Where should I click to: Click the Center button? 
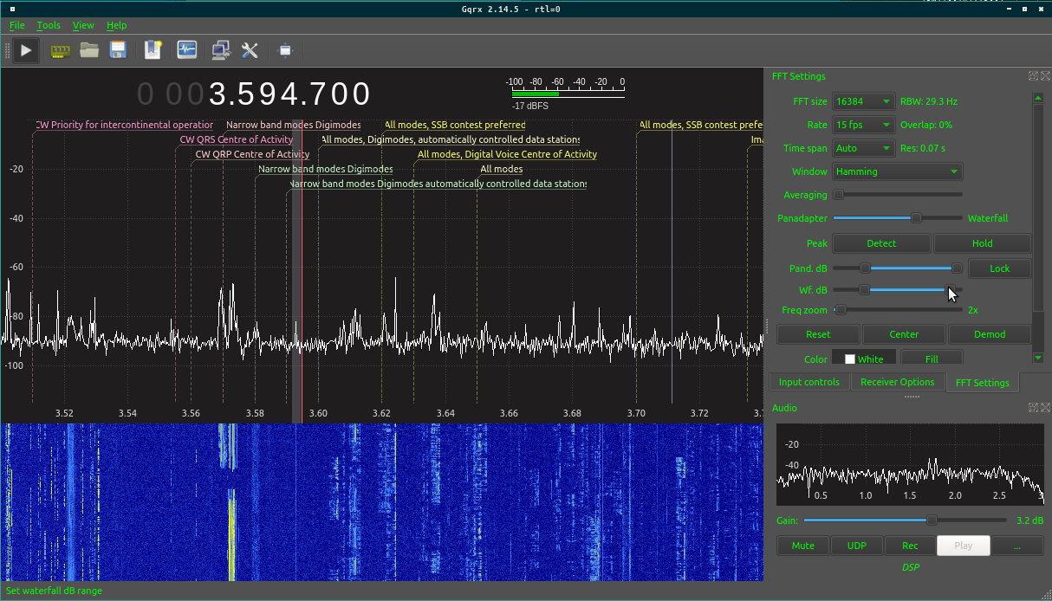click(904, 334)
